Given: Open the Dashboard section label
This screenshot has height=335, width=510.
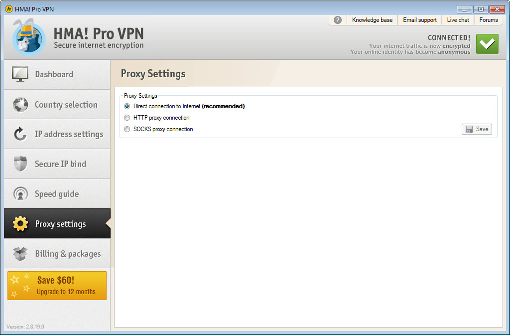Looking at the screenshot, I should [x=54, y=74].
